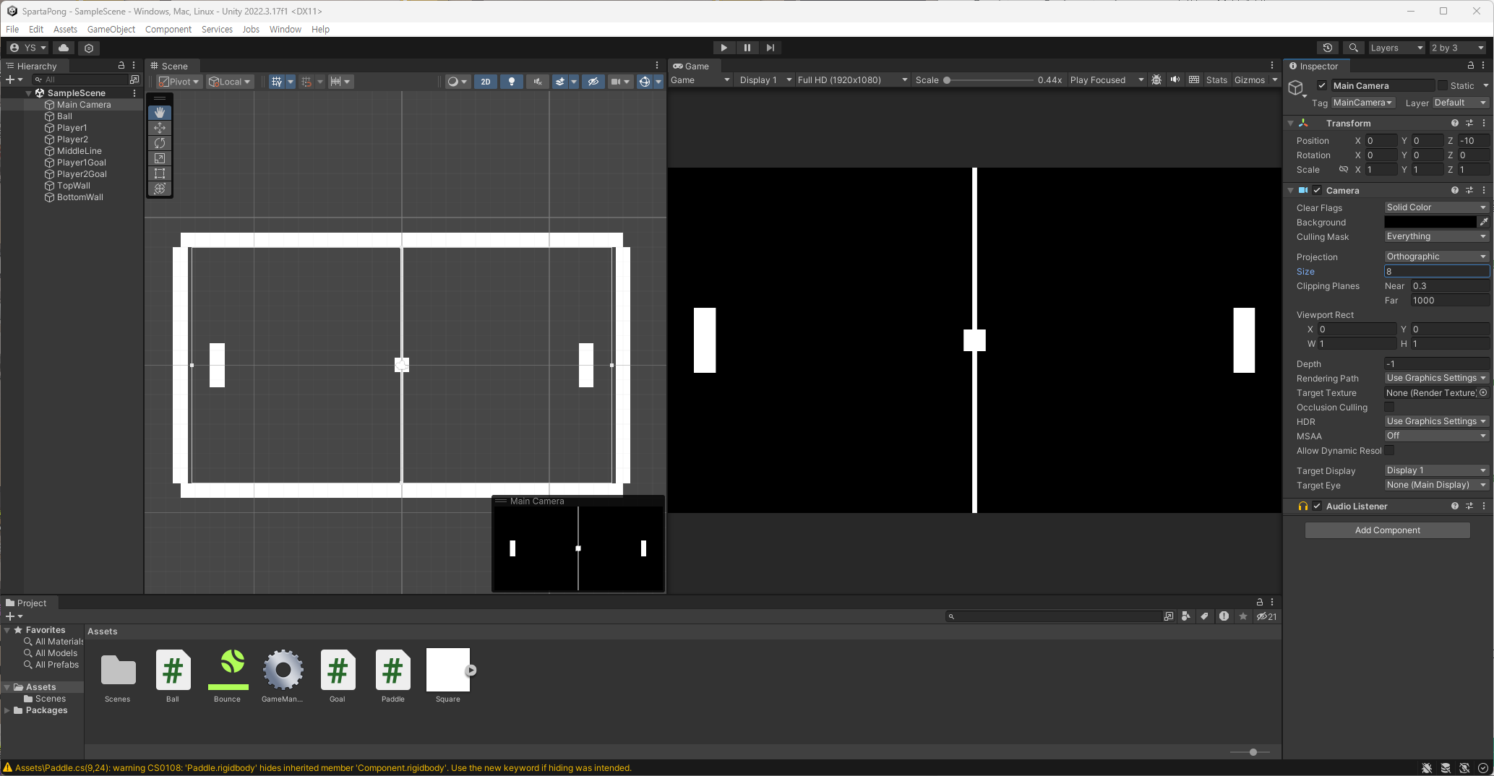Viewport: 1494px width, 776px height.
Task: Select the Rect tool in Scene overlay
Action: 160,173
